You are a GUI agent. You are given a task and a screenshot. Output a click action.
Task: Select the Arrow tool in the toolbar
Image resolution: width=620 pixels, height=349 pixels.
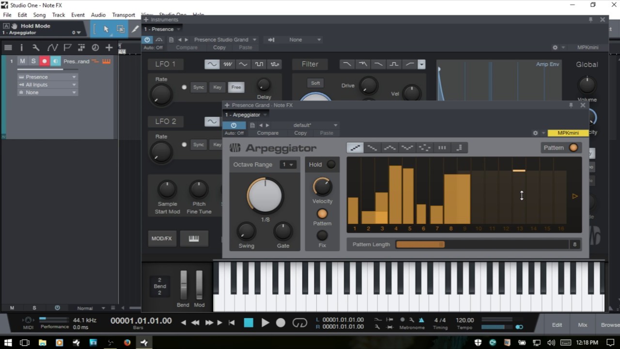pyautogui.click(x=107, y=29)
